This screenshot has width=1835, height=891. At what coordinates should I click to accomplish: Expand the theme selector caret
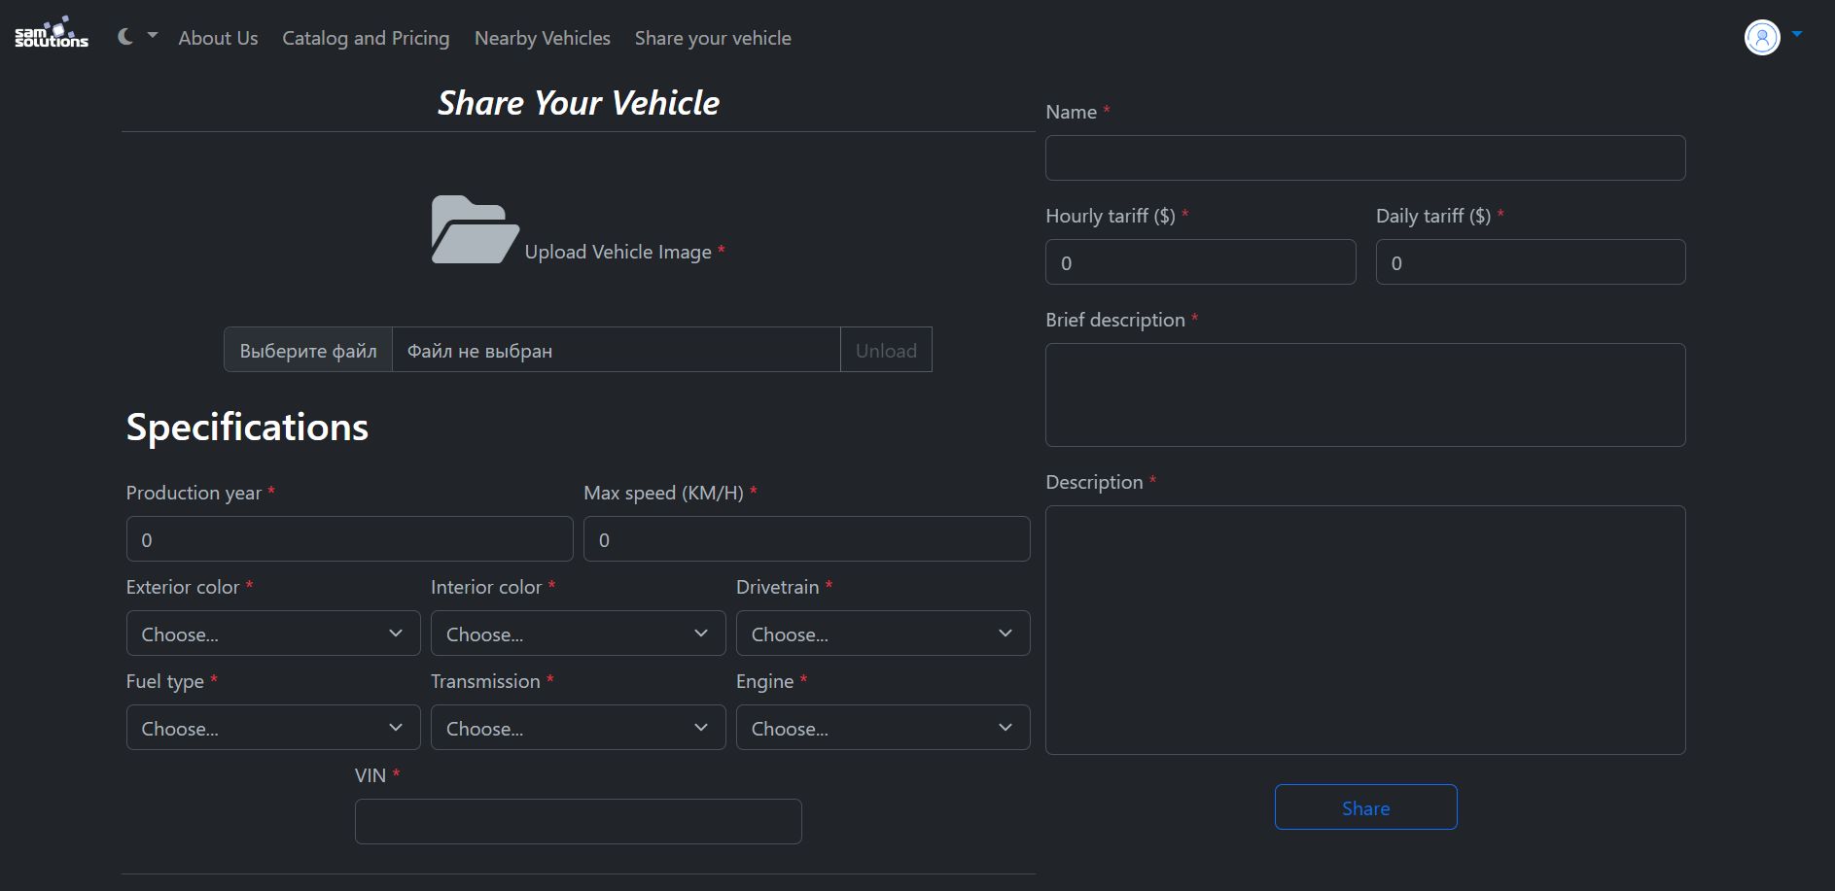(x=153, y=35)
